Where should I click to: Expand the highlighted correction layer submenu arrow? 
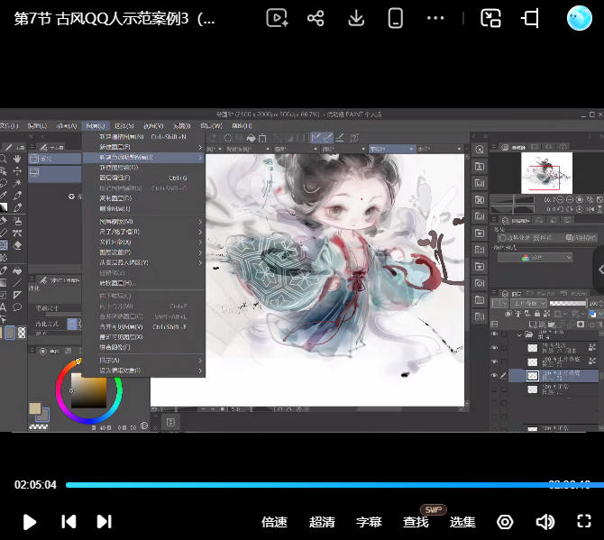(200, 158)
